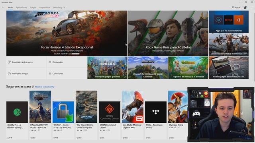Click 'Xpotify Pro - A modern Spotify...' title
The width and height of the screenshot is (255, 143).
pos(15,126)
